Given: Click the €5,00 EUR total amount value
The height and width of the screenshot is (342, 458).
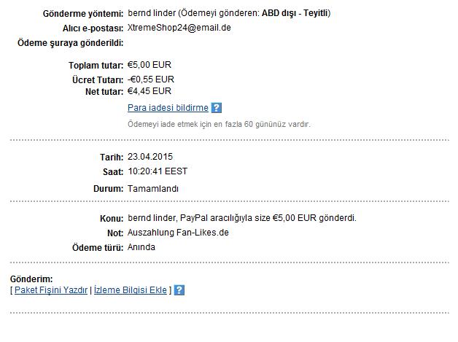Looking at the screenshot, I should pyautogui.click(x=150, y=65).
